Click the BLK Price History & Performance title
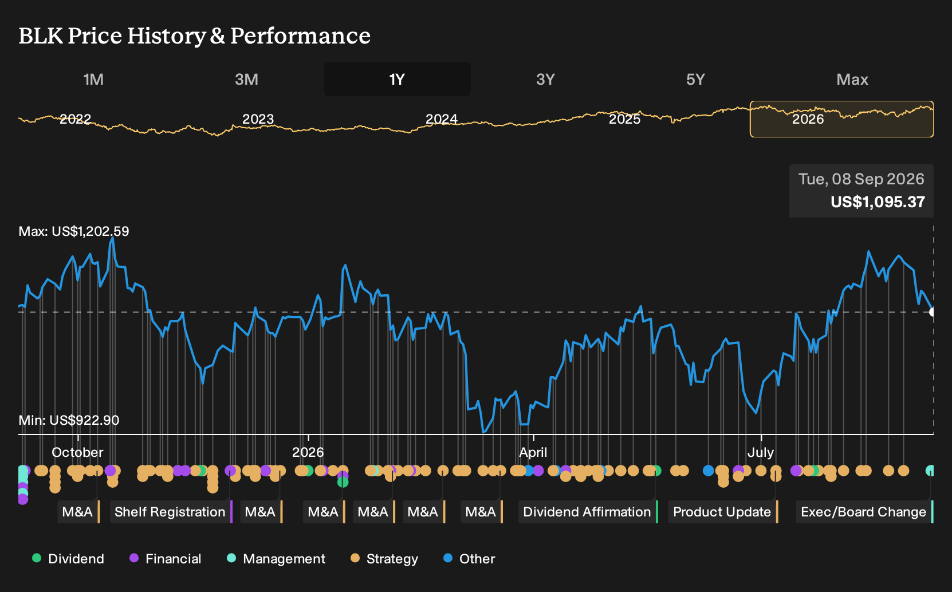This screenshot has height=592, width=952. pos(195,35)
